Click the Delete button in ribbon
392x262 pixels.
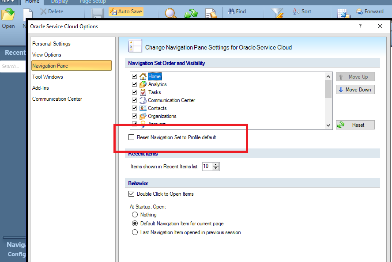click(x=52, y=11)
